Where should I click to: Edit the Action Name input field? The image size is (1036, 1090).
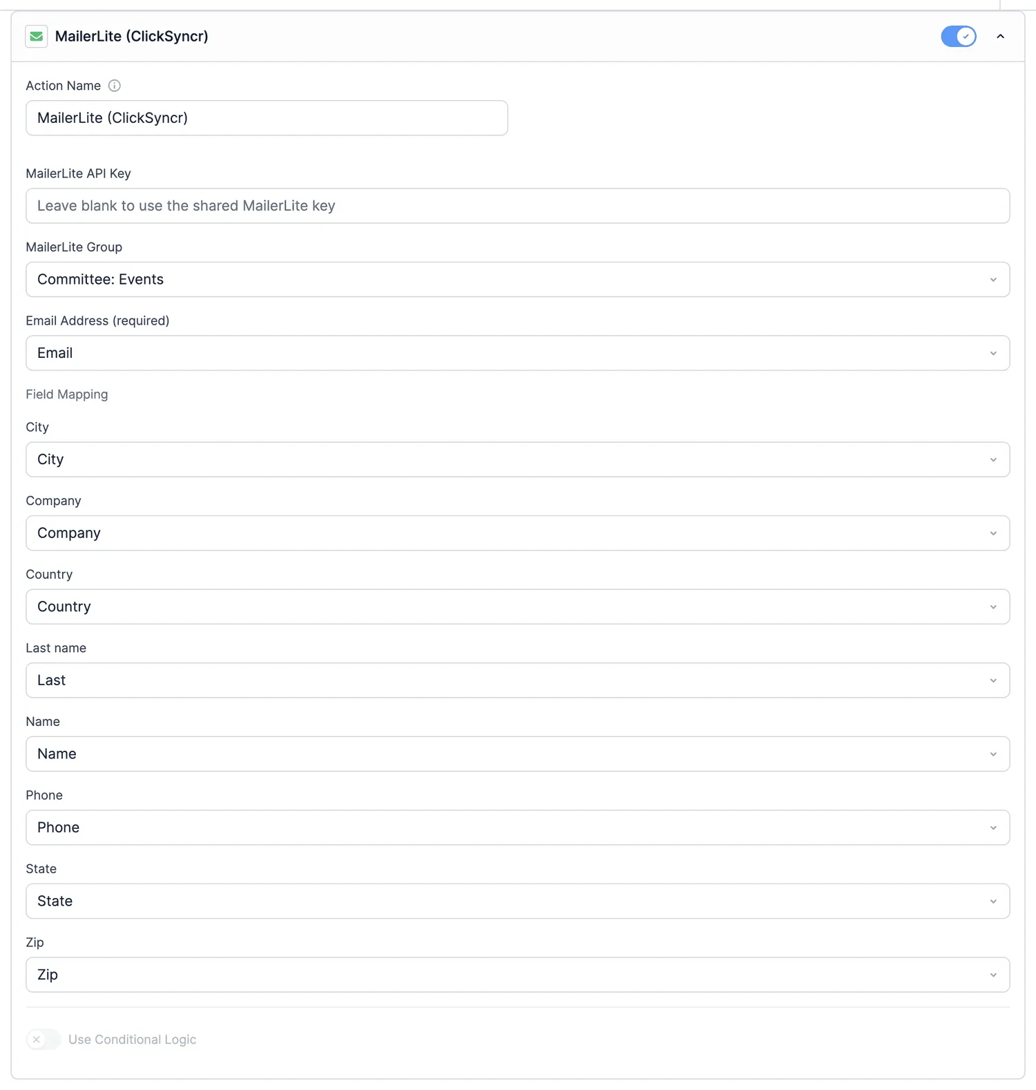click(267, 118)
